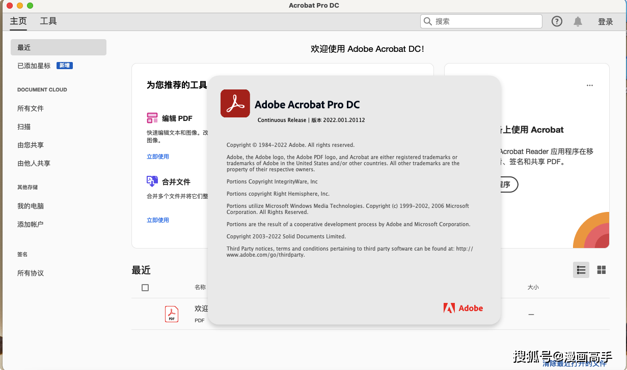Viewport: 627px width, 370px height.
Task: Click 清除最近打开的文件 link
Action: 575,364
